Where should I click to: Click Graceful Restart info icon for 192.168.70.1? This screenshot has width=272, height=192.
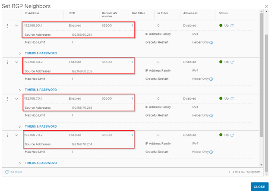211,116
